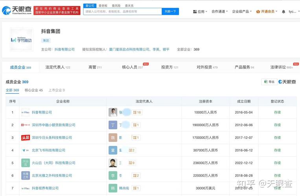This screenshot has width=300, height=196.
Task: Click the 魏 avatar in row 3
Action: point(113,138)
